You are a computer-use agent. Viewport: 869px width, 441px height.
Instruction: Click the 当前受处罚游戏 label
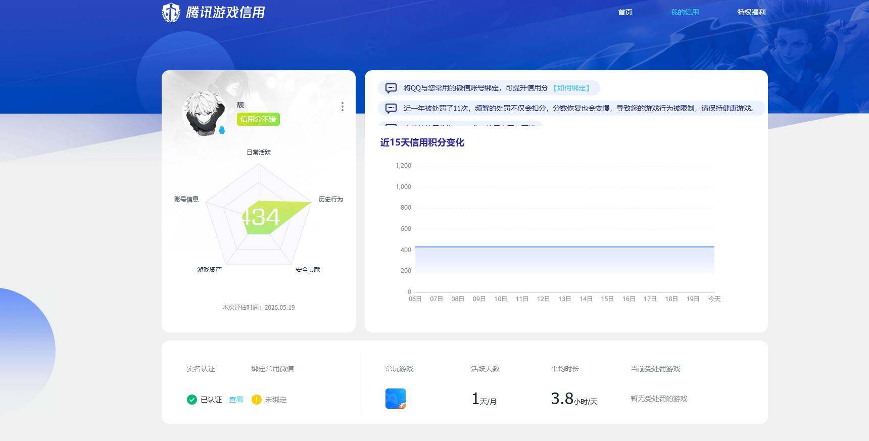click(x=655, y=369)
